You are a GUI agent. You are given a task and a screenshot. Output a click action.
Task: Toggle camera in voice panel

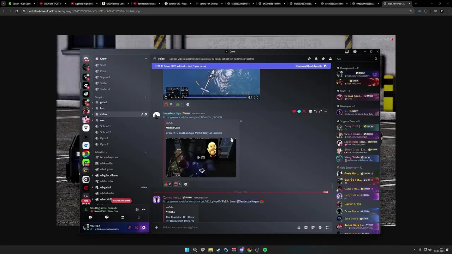coord(90,217)
